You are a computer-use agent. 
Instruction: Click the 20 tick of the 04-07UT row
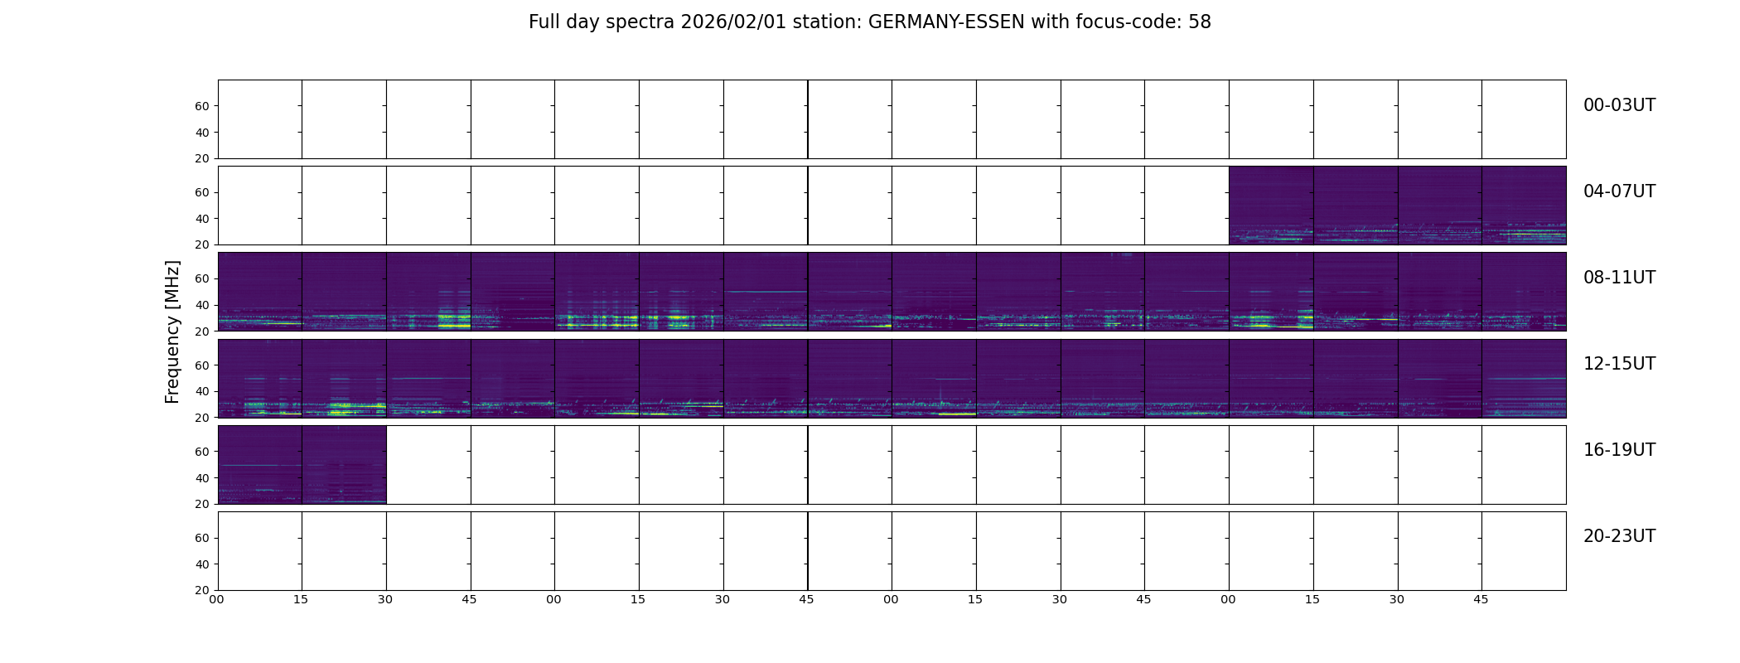pos(201,245)
